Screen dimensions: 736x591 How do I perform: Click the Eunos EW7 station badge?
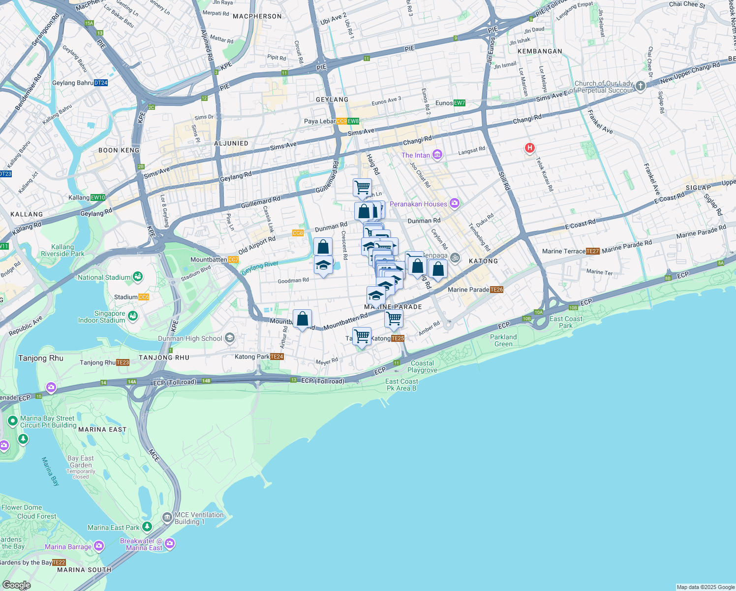459,104
